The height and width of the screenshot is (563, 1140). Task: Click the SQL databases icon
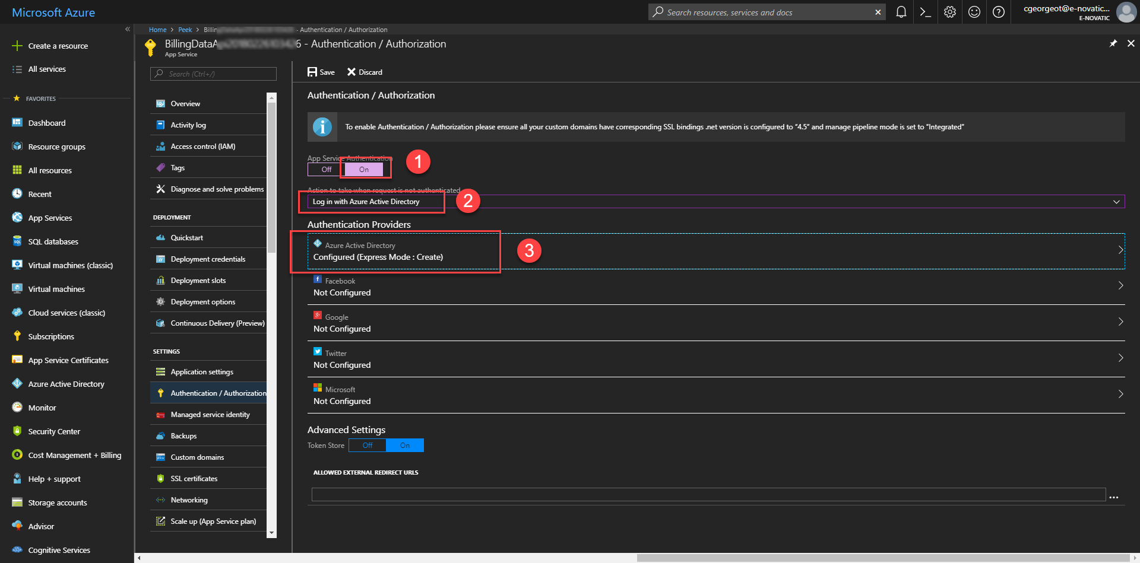tap(17, 241)
